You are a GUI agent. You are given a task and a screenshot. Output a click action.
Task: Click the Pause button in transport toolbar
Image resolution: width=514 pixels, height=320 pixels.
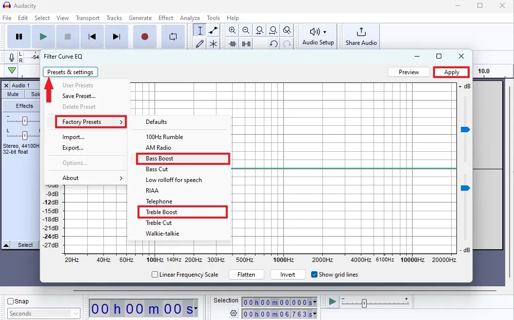[x=19, y=37]
